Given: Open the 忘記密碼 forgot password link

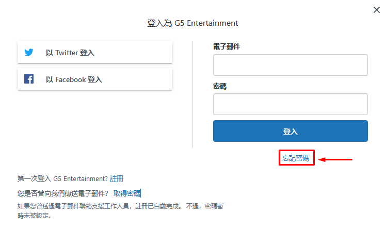Looking at the screenshot, I should [295, 158].
